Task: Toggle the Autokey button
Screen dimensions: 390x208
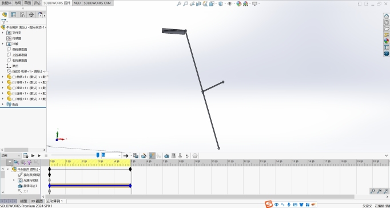Action: (152, 156)
